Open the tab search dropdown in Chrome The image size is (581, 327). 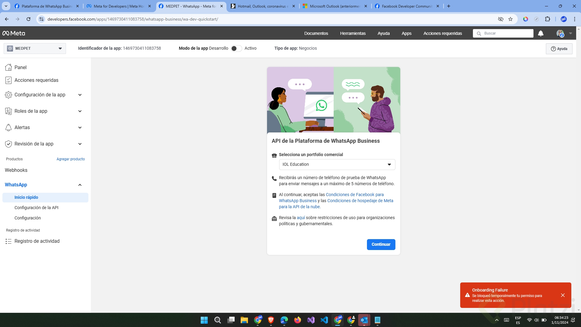pyautogui.click(x=6, y=6)
